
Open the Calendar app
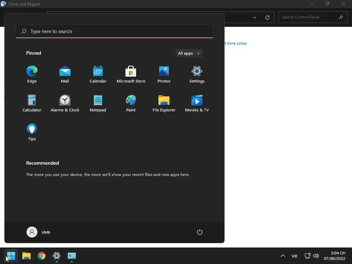pyautogui.click(x=98, y=75)
